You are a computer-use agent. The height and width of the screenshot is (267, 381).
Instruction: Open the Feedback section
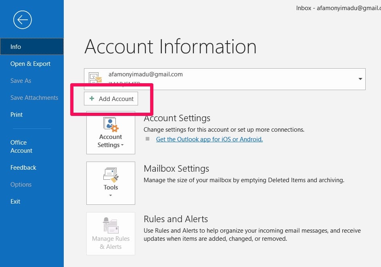(x=23, y=167)
